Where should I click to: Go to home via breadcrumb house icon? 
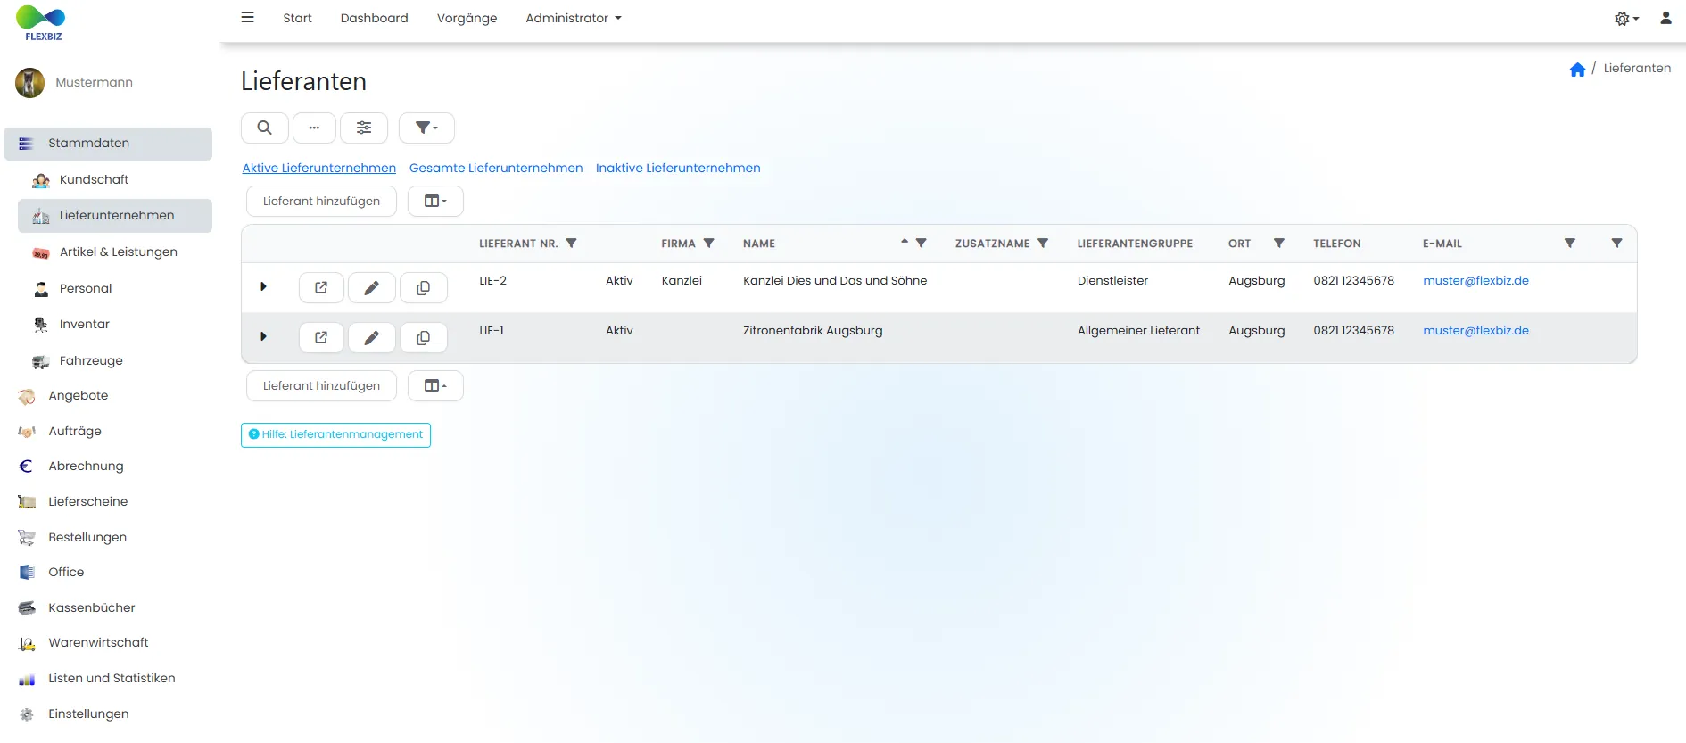click(x=1577, y=70)
